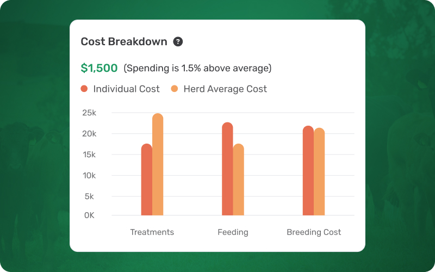Toggle the Herd Average Cost legend label

pos(225,89)
